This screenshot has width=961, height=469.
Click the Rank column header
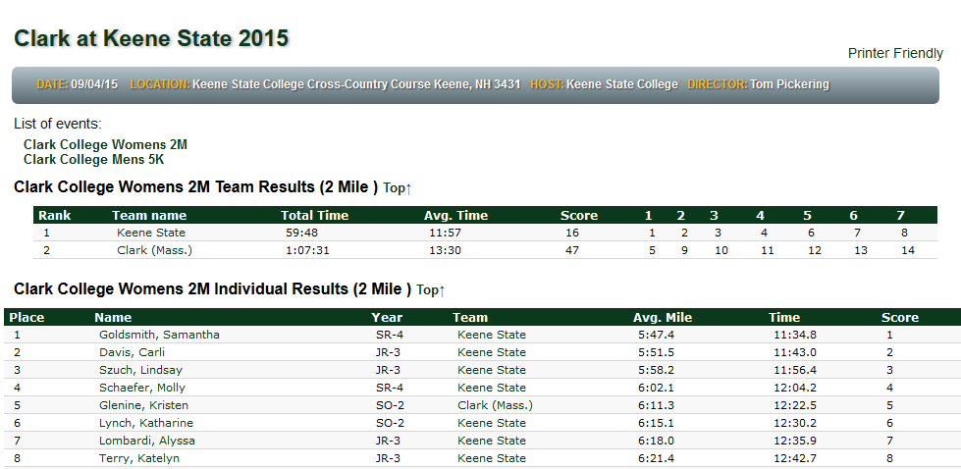coord(55,216)
